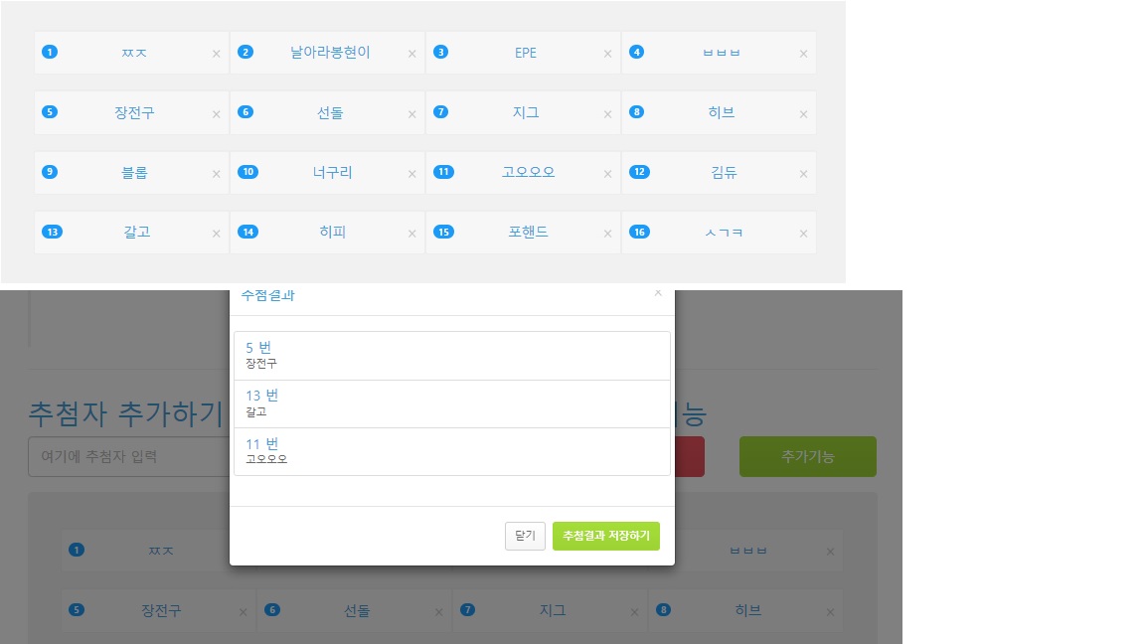
Task: Click the X beside 포핸드
Action: pos(607,234)
